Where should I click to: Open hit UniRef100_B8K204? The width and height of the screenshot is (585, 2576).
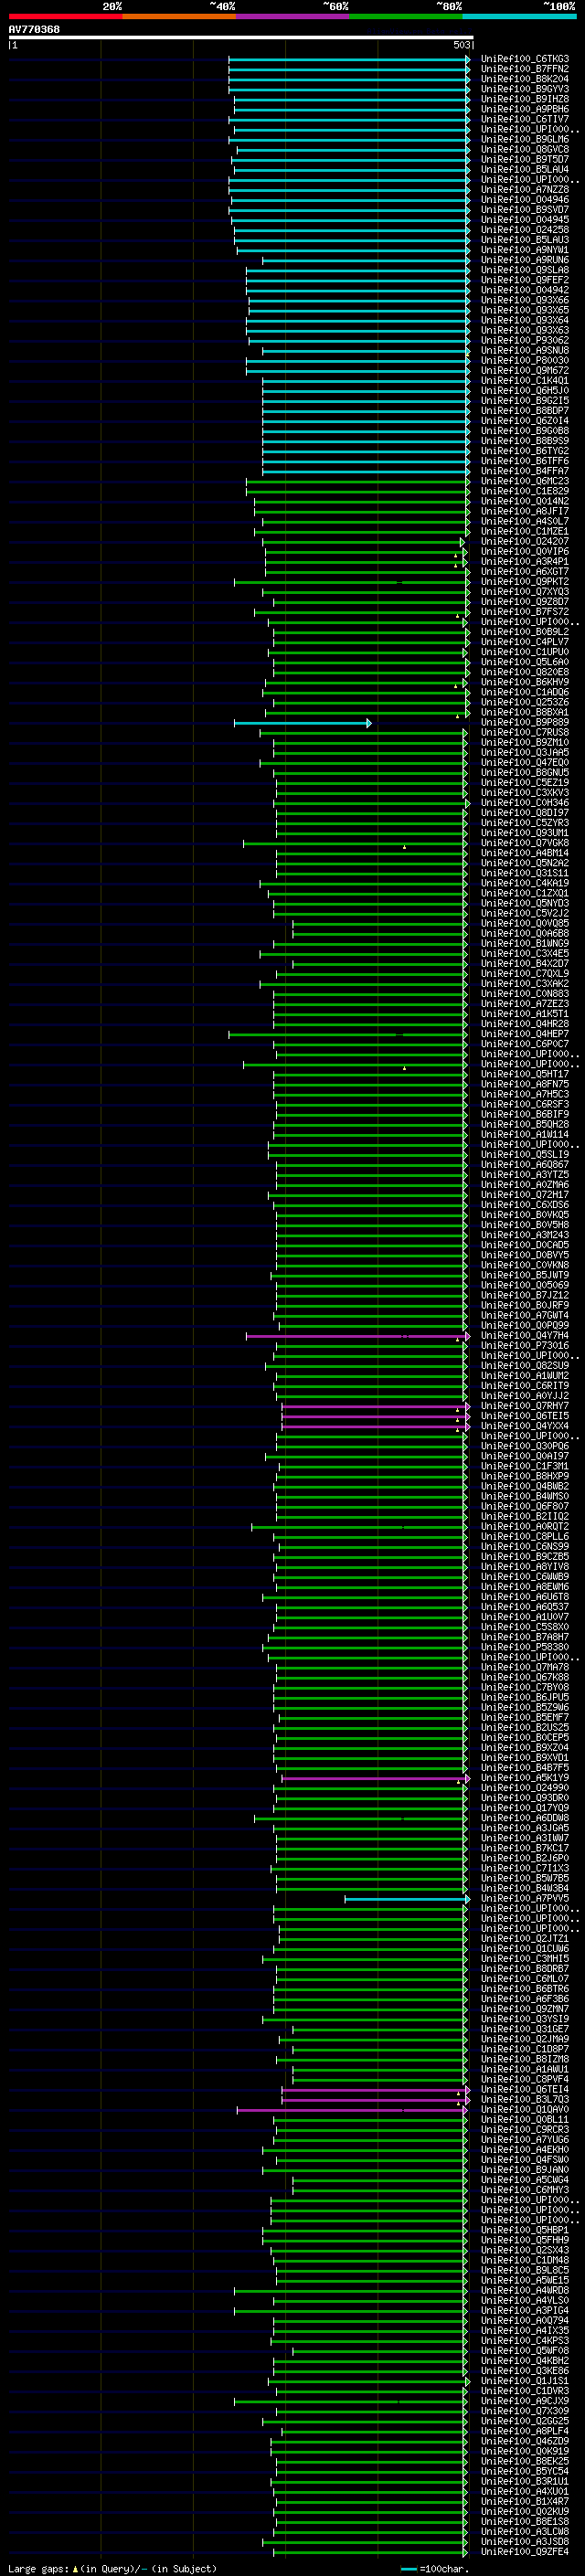[x=525, y=79]
